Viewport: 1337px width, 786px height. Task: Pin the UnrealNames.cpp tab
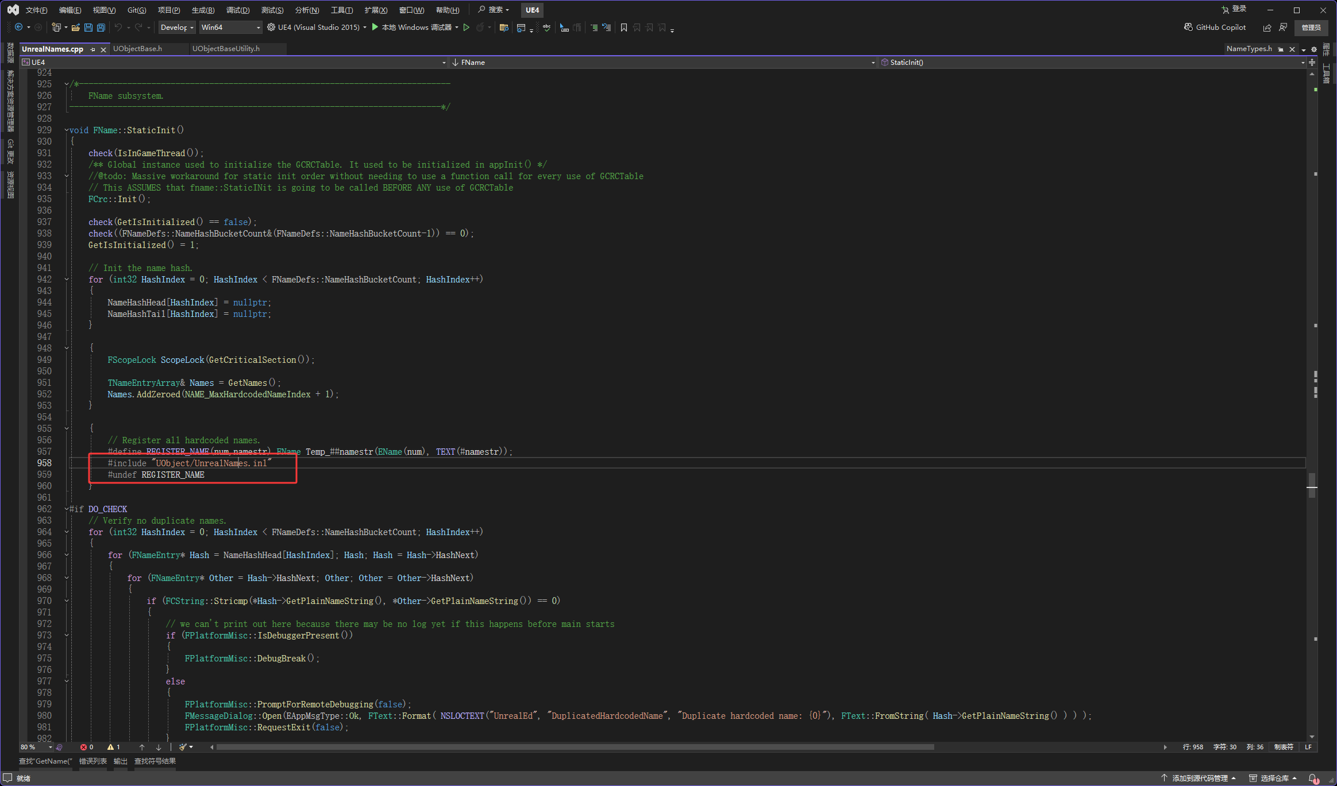tap(93, 49)
